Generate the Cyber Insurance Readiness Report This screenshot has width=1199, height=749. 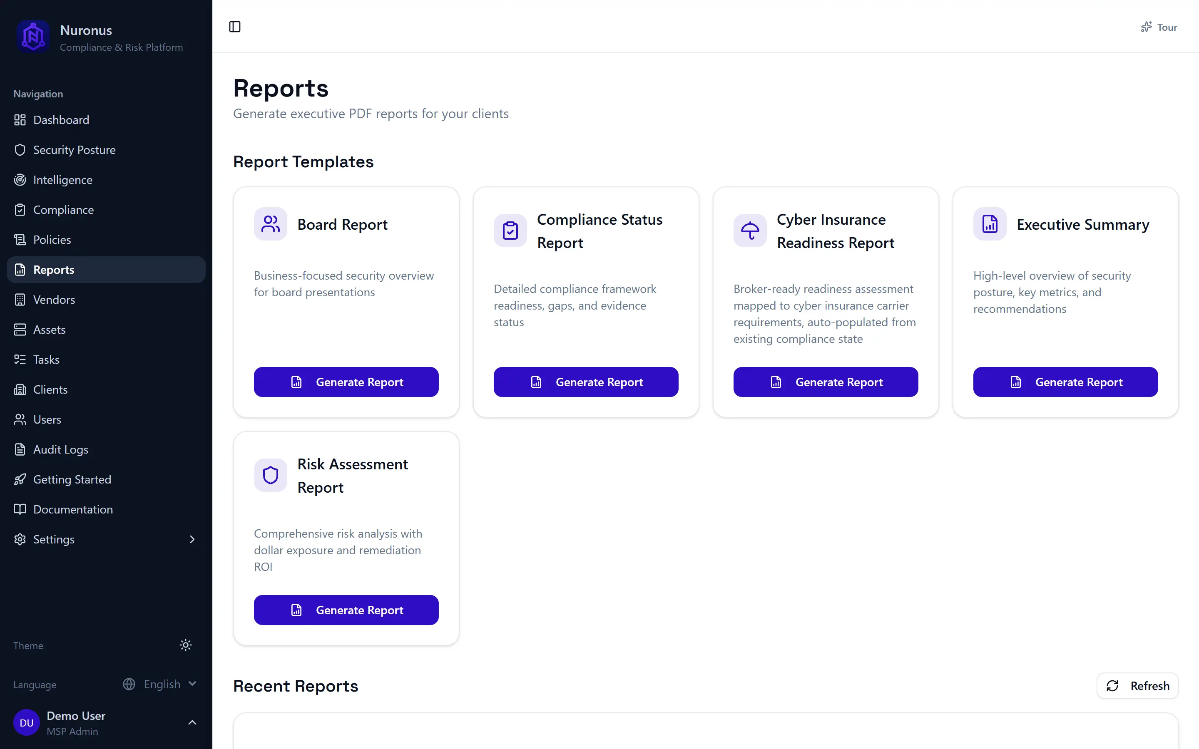826,382
